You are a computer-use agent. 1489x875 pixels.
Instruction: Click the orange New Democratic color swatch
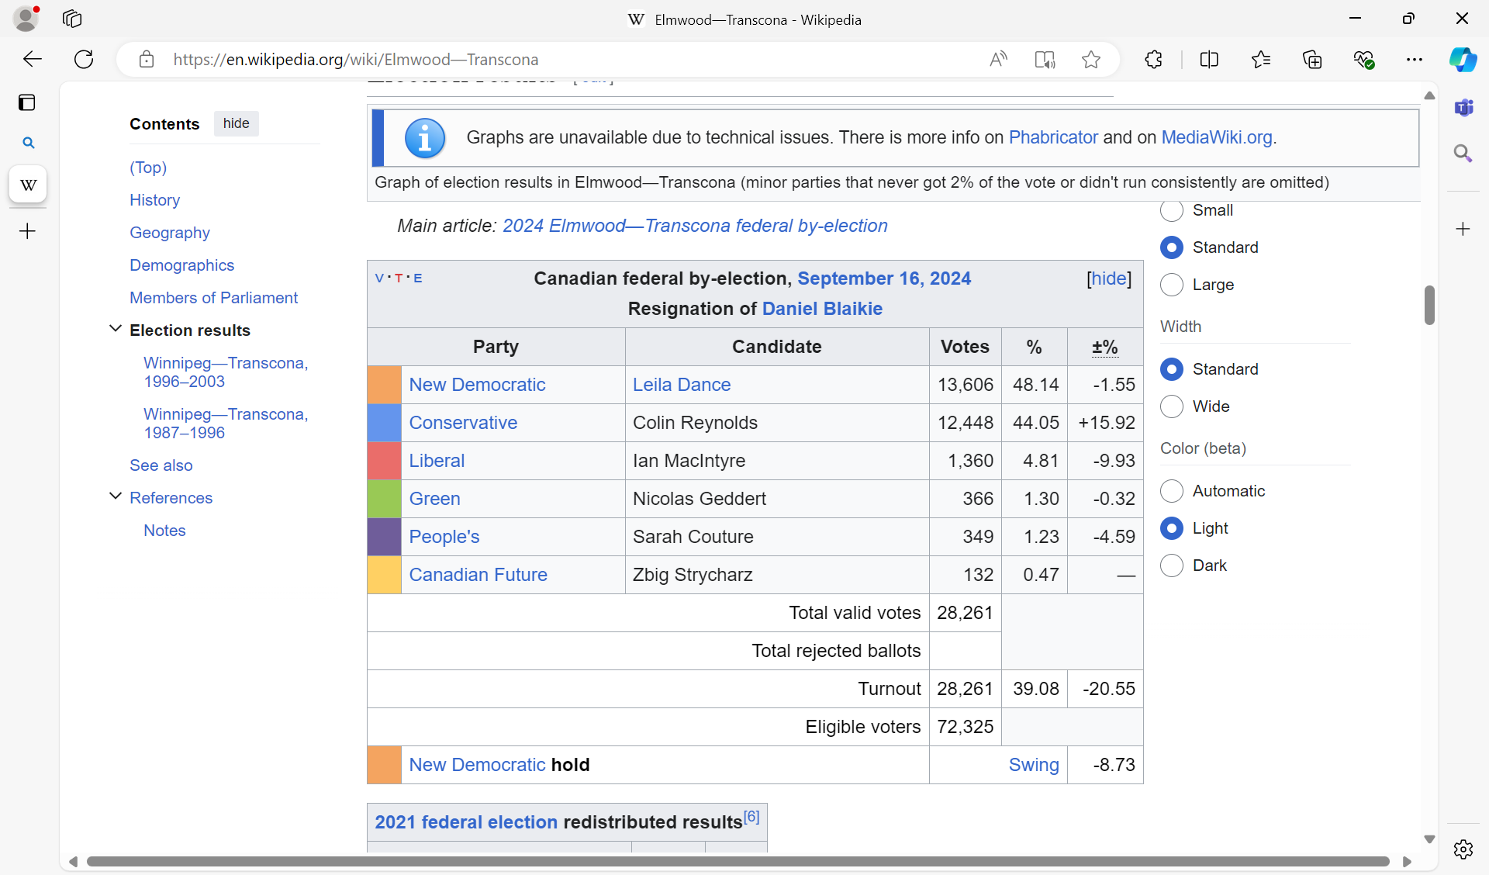[x=384, y=385]
